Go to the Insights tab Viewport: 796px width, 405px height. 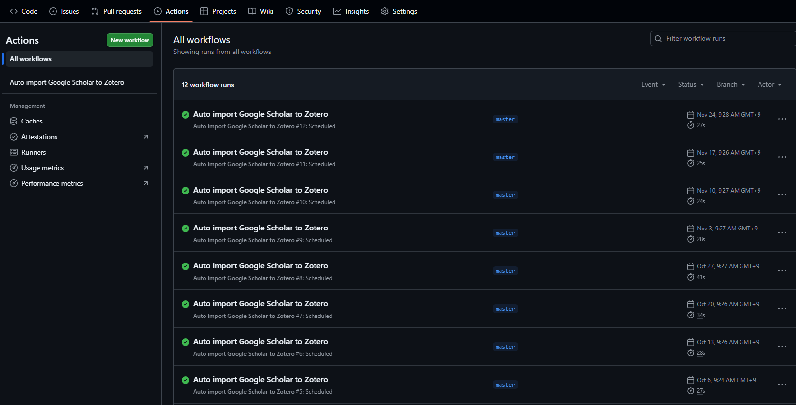coord(351,11)
